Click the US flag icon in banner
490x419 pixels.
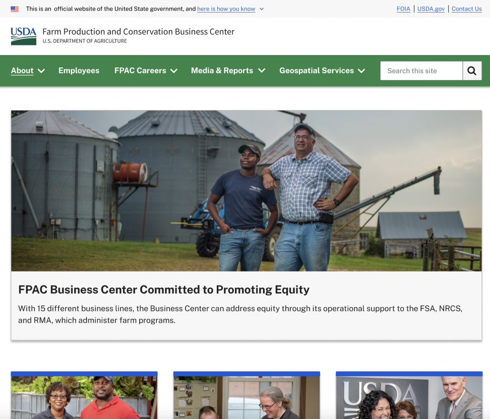click(15, 9)
